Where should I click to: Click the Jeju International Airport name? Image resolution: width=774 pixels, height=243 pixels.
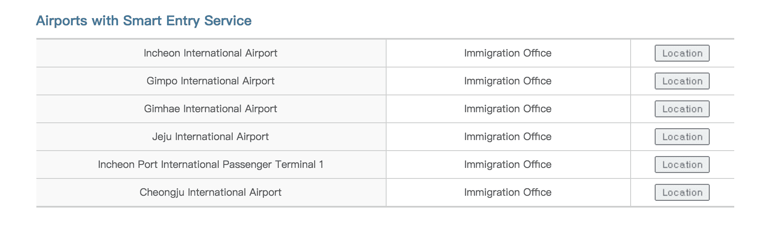[211, 137]
